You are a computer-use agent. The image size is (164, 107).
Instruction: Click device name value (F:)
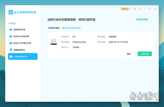(74, 37)
